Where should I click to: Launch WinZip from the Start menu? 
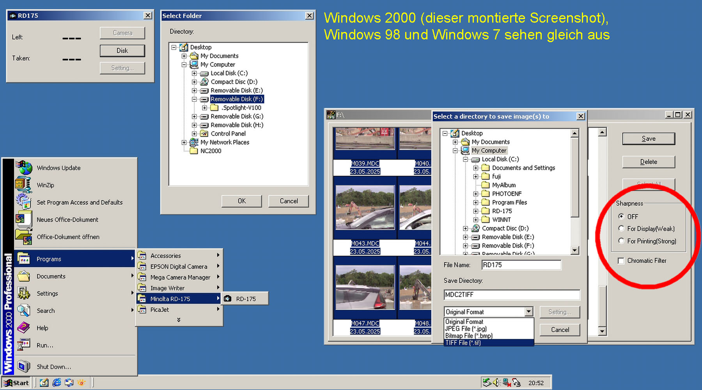point(76,185)
